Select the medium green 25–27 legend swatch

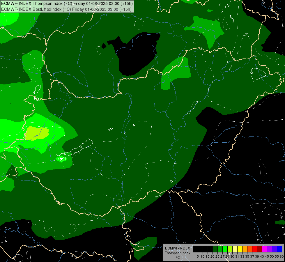tap(220, 249)
